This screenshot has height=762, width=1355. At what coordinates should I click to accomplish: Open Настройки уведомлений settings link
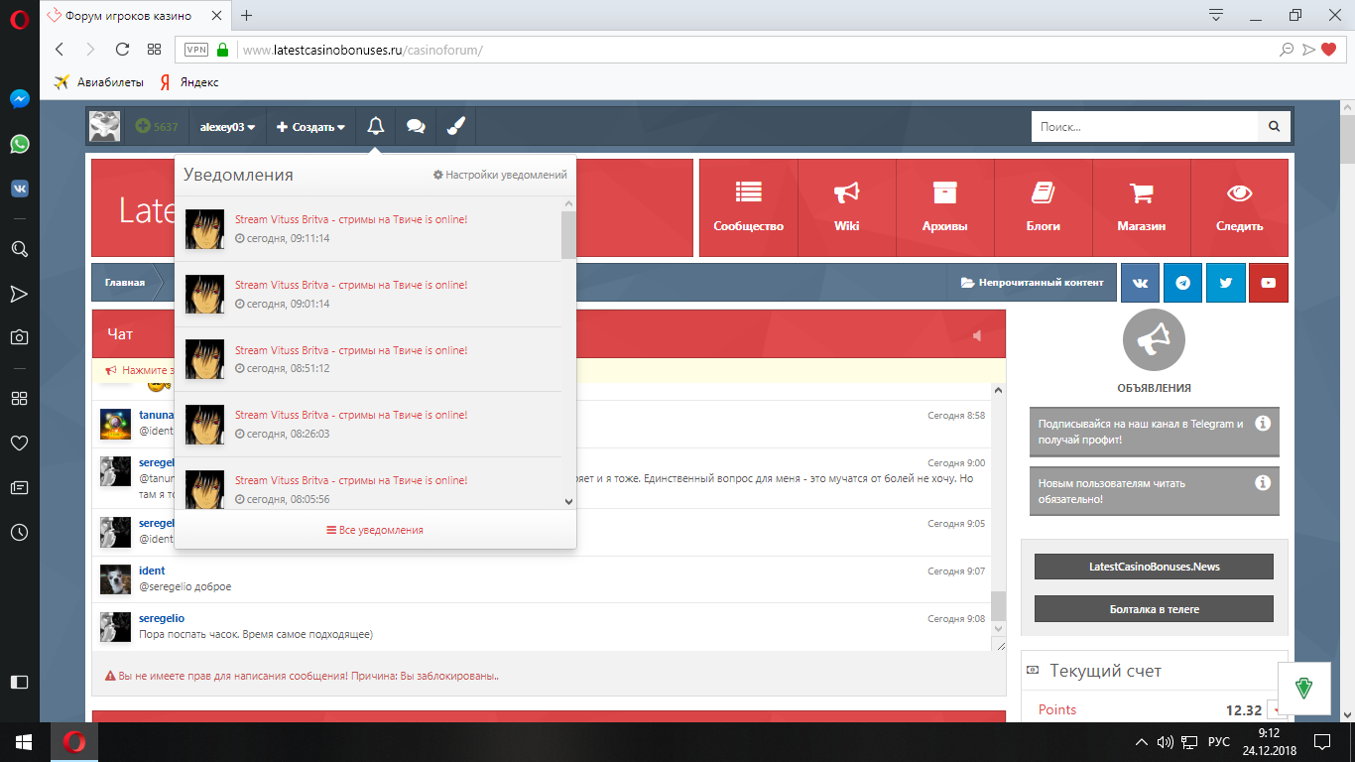500,175
